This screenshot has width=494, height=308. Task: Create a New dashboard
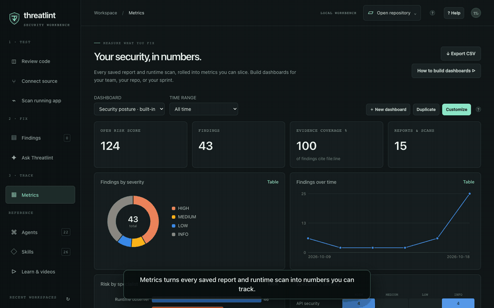tap(388, 109)
